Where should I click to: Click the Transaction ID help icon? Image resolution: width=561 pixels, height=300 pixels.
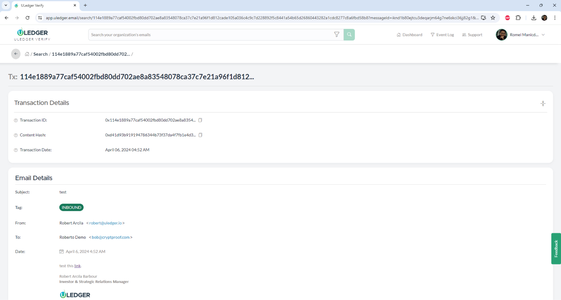[16, 120]
